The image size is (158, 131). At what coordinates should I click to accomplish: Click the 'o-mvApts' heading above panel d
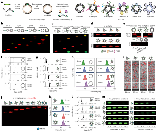coord(108,26)
